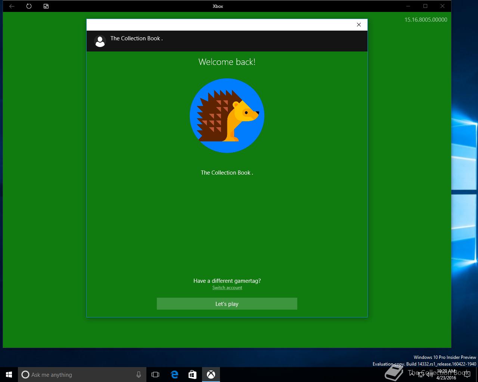Image resolution: width=478 pixels, height=382 pixels.
Task: Click the gamertag 'The Collection Book .' under the avatar
Action: pyautogui.click(x=227, y=173)
